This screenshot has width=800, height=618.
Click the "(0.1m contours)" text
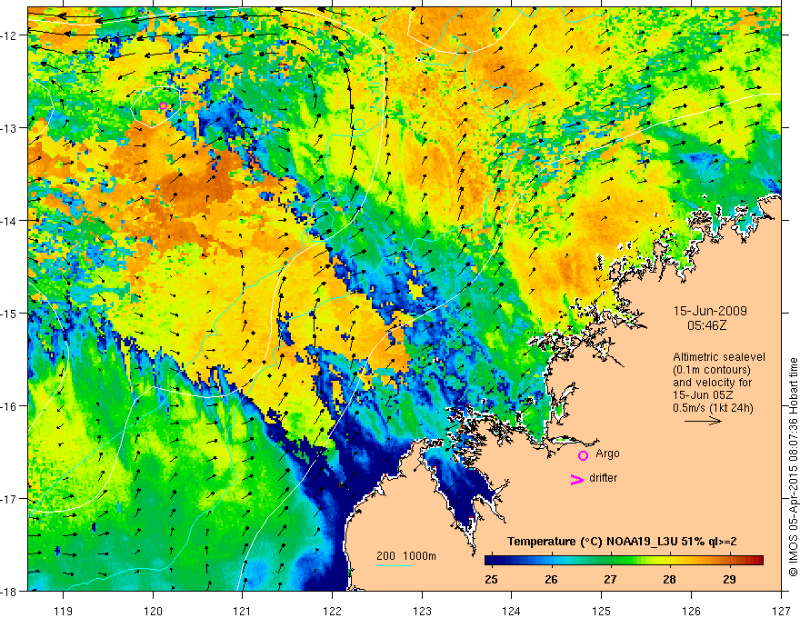tap(712, 370)
